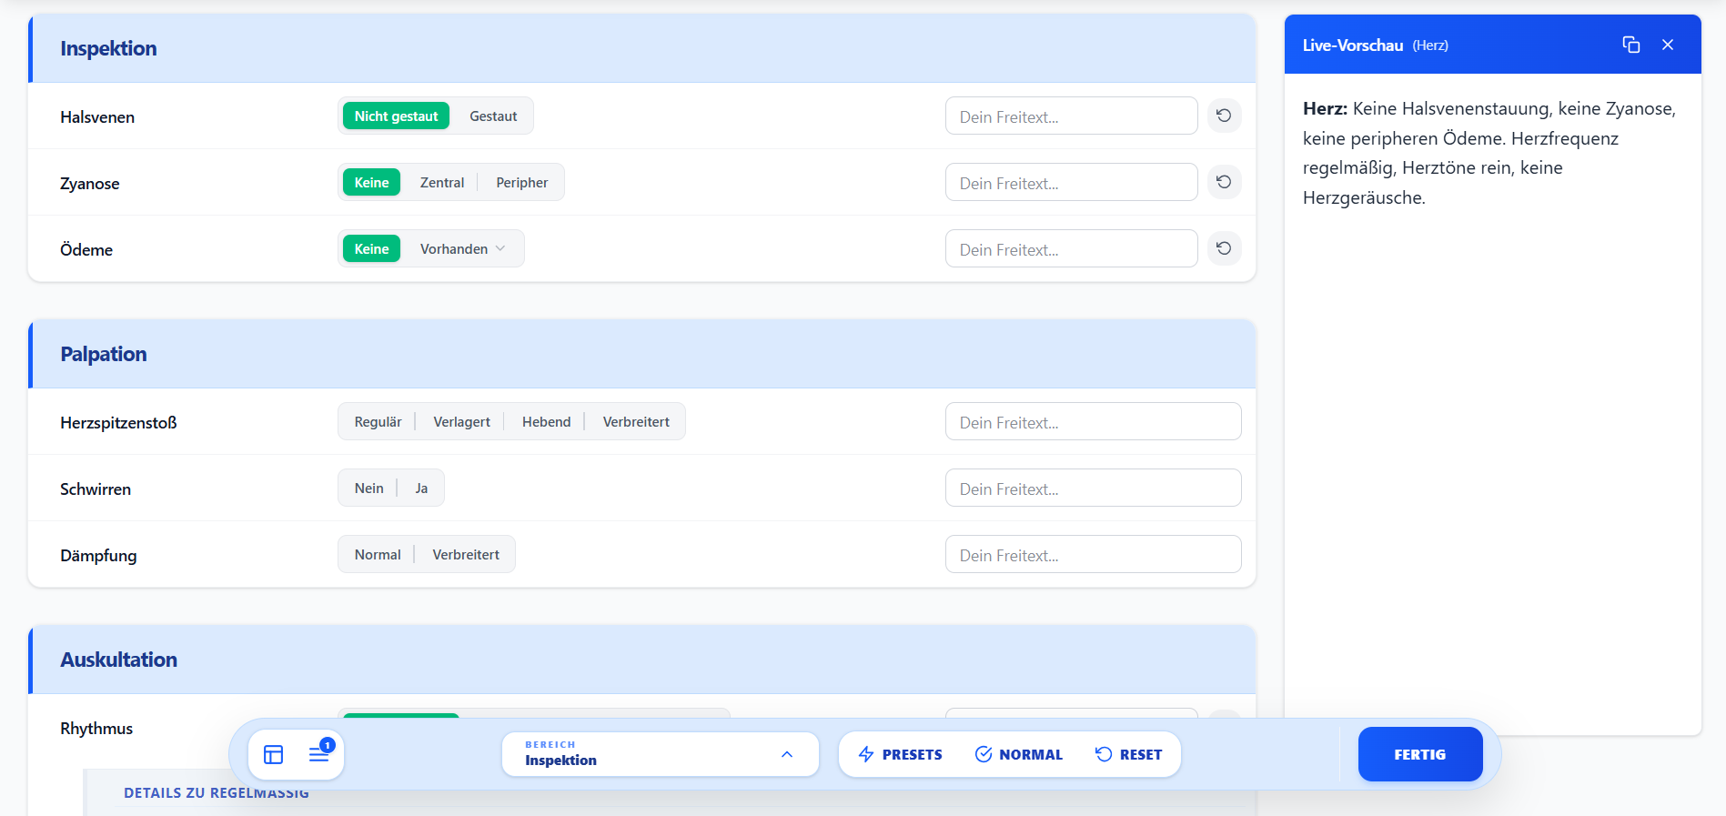The image size is (1726, 816).
Task: Copy the Live-Vorschau text via copy icon
Action: (1630, 45)
